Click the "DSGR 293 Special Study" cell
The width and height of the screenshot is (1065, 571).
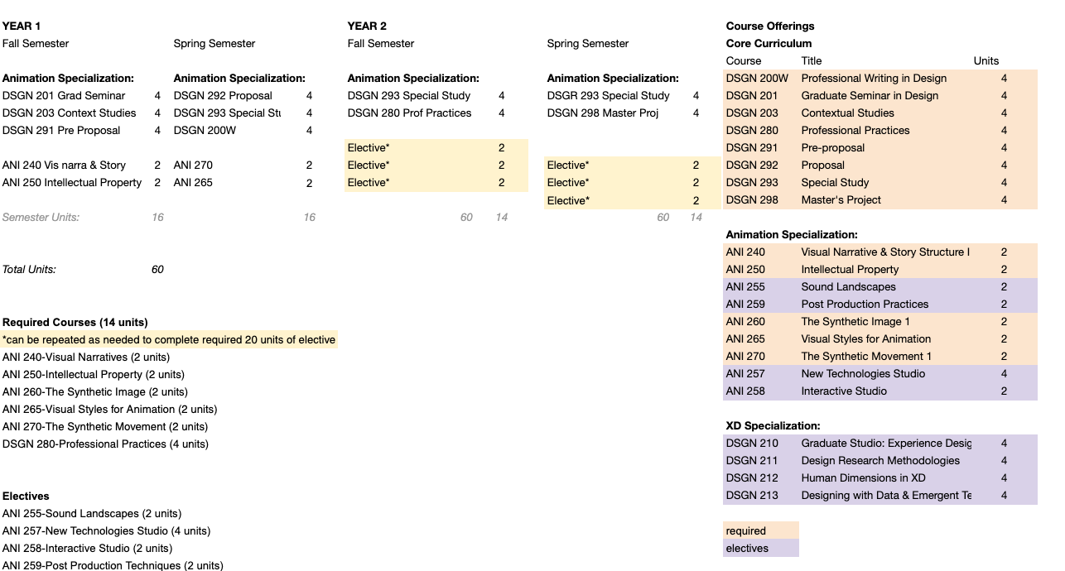coord(609,95)
